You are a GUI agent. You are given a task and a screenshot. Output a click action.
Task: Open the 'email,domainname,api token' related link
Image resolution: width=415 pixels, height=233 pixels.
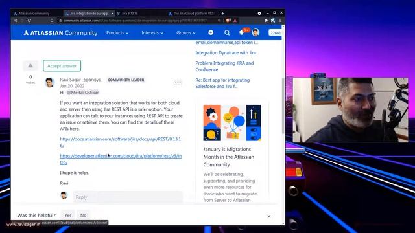pos(226,42)
